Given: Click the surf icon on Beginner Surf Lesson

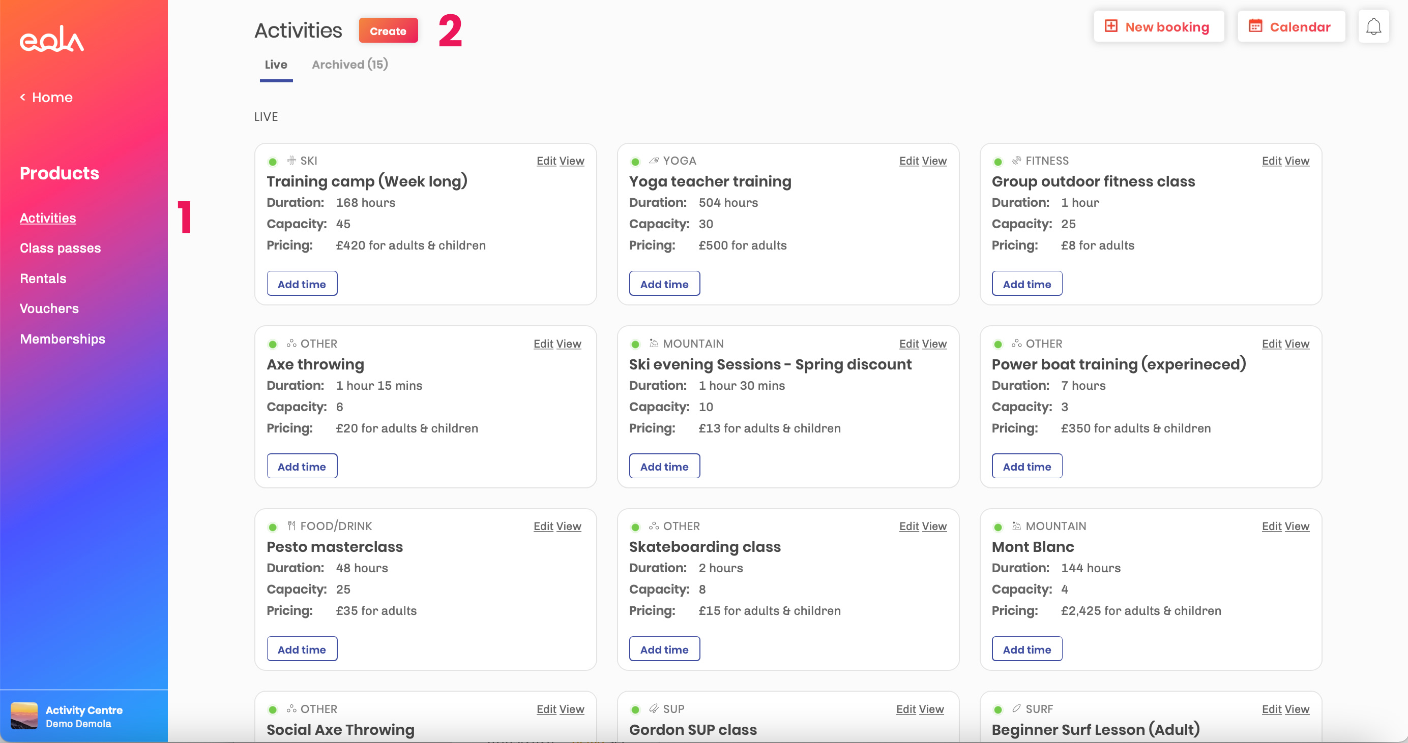Looking at the screenshot, I should coord(1016,708).
